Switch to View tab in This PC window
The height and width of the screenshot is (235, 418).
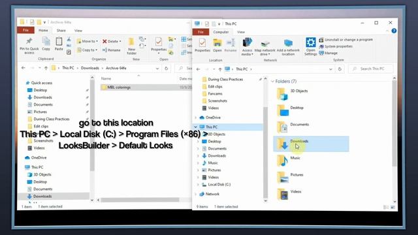pyautogui.click(x=241, y=32)
